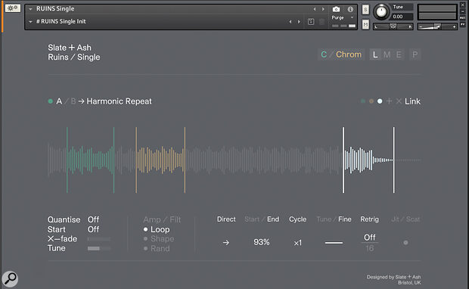The width and height of the screenshot is (469, 289).
Task: Click the X icon next to Link
Action: pyautogui.click(x=399, y=101)
